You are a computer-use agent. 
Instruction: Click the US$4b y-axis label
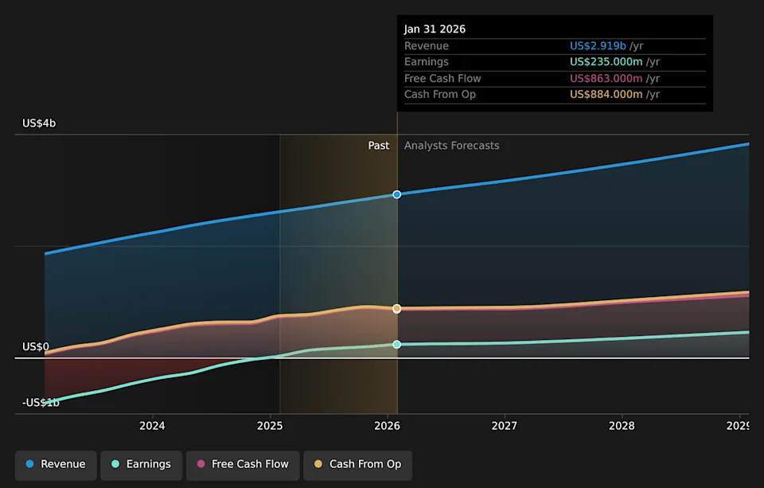point(39,123)
